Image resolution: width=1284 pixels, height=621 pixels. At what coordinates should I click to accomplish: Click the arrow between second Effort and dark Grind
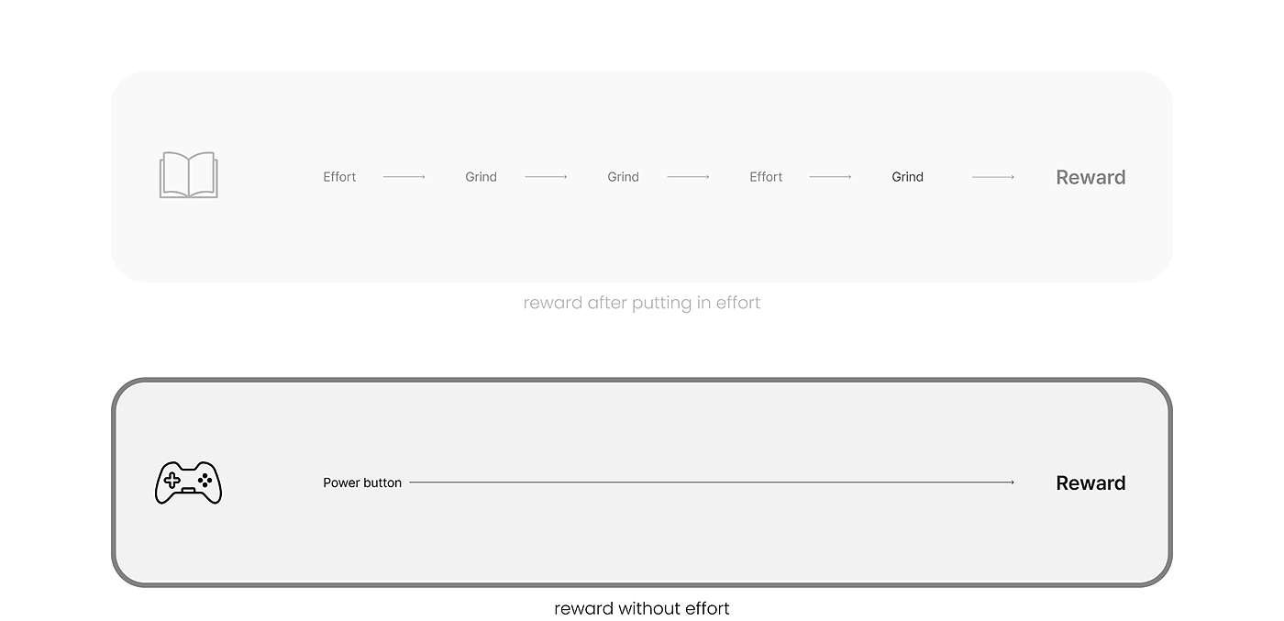(x=830, y=177)
